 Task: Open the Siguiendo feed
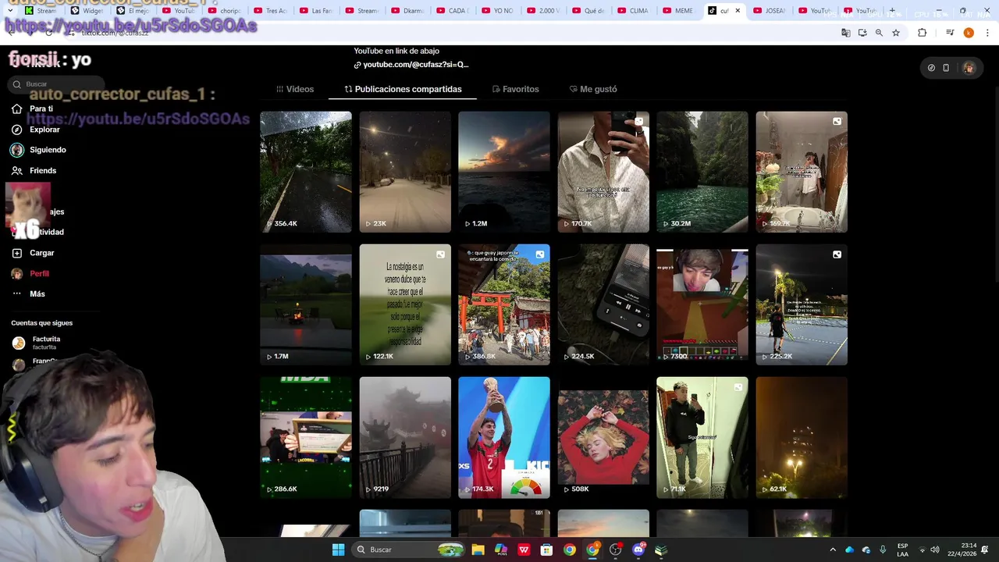[x=48, y=150]
